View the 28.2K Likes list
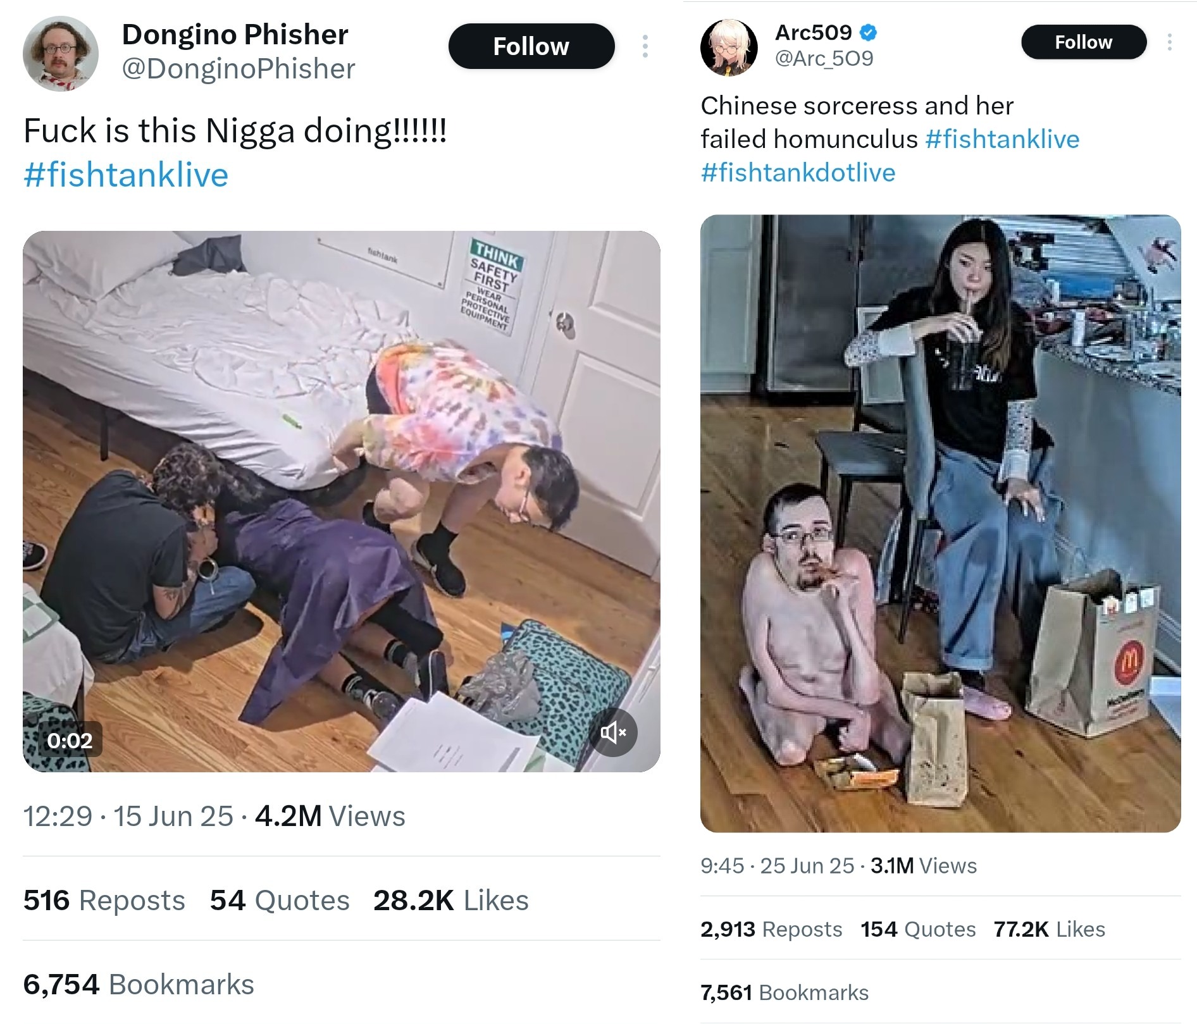This screenshot has height=1024, width=1197. 450,900
